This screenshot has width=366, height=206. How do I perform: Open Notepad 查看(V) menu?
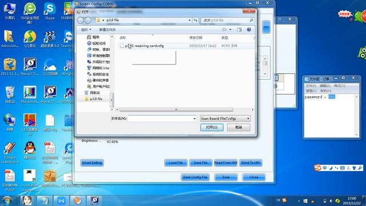point(311,90)
